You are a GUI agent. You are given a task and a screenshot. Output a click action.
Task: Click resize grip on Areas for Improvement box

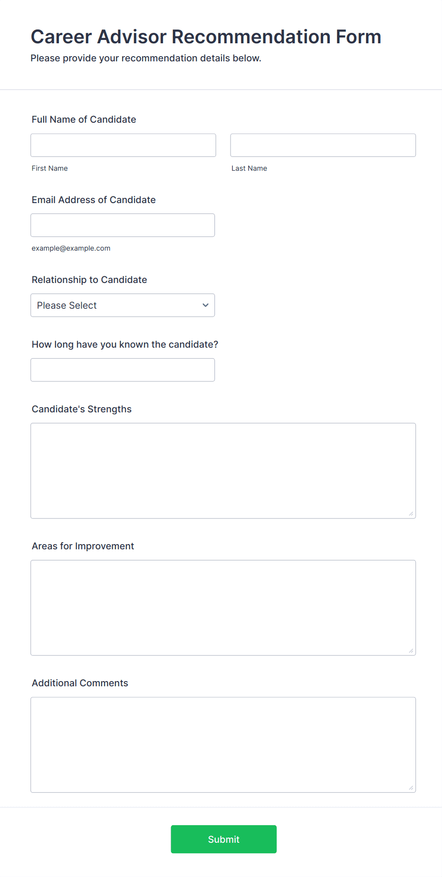[x=411, y=651]
